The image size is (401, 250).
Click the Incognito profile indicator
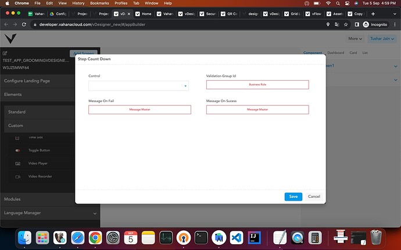[x=375, y=24]
